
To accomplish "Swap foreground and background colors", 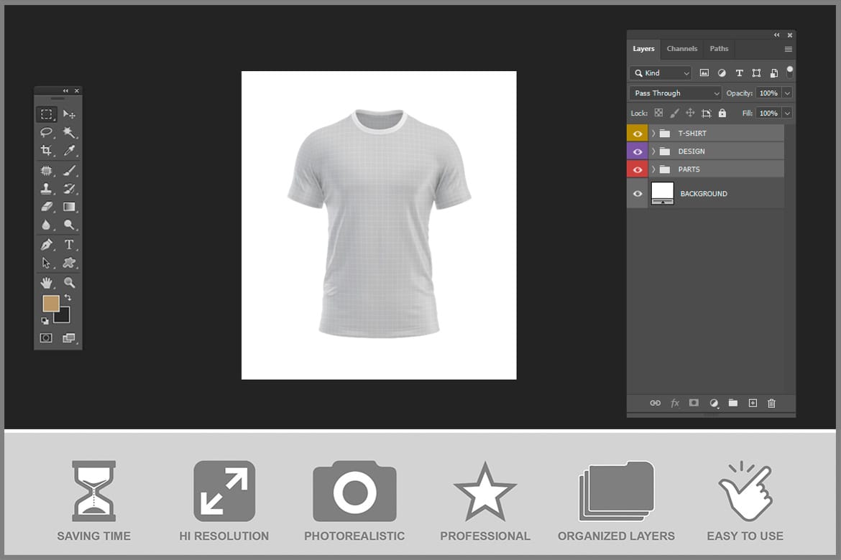I will 68,297.
